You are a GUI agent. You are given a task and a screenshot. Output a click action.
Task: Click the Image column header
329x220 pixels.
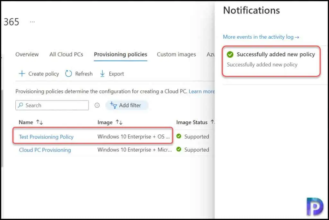(105, 122)
